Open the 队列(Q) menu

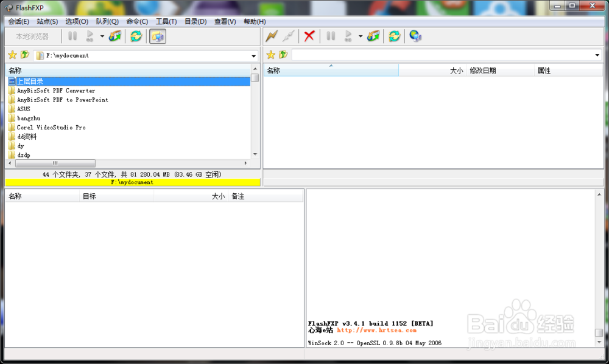[x=107, y=22]
